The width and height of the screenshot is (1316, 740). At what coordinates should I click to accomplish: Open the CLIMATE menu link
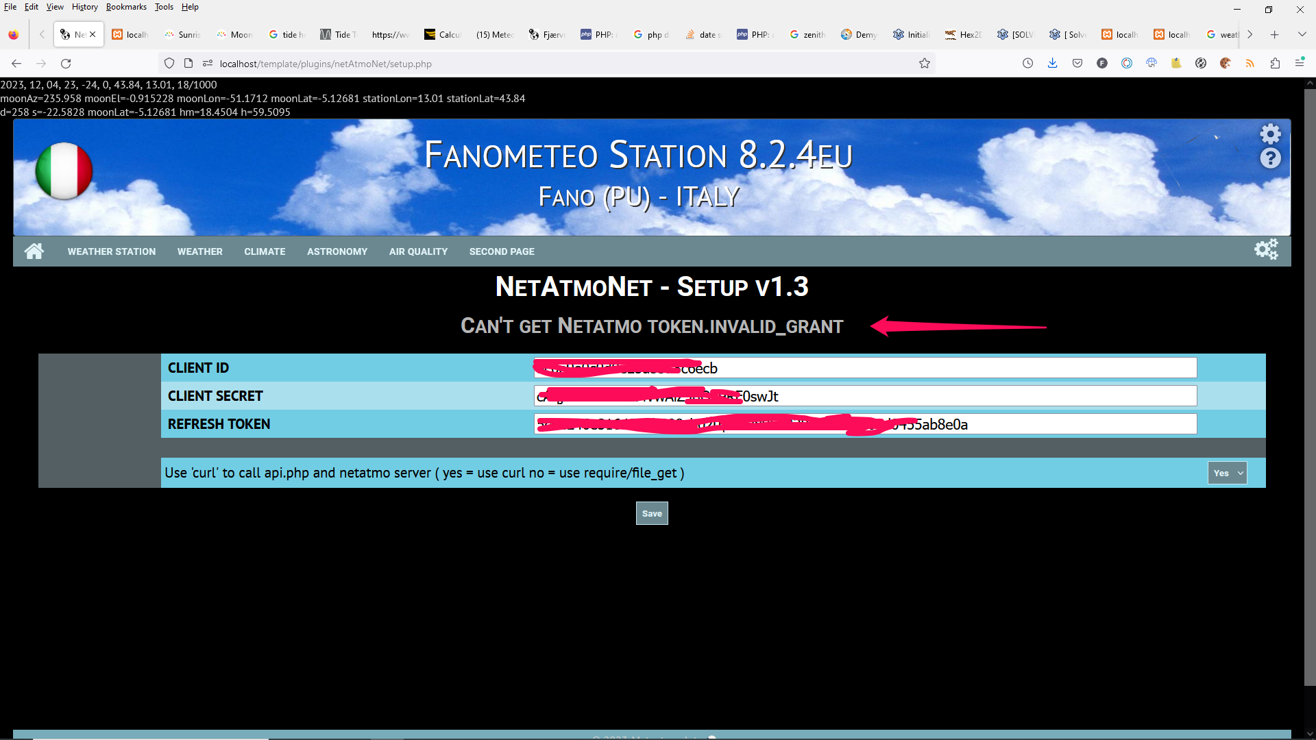pyautogui.click(x=265, y=251)
